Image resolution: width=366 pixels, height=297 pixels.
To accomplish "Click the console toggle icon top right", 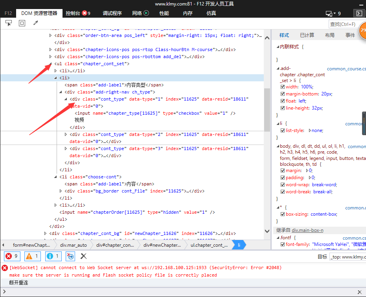I will pos(359,13).
